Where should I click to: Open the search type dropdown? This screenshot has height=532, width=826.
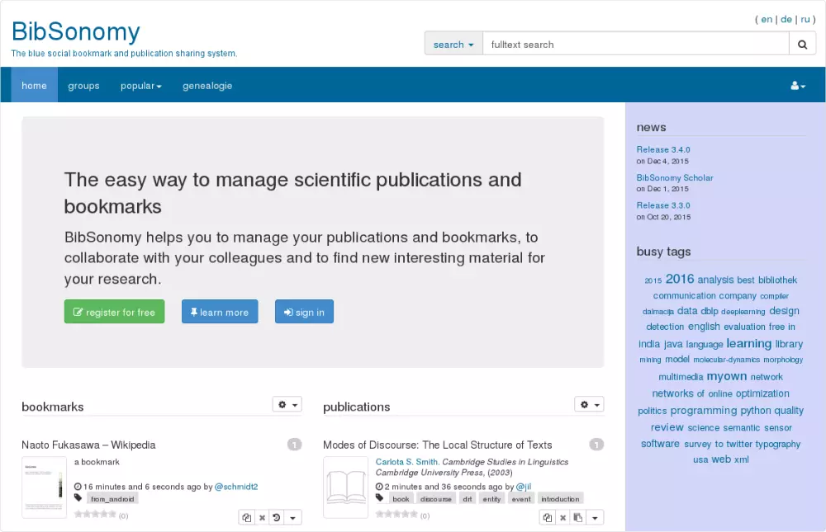pyautogui.click(x=453, y=45)
